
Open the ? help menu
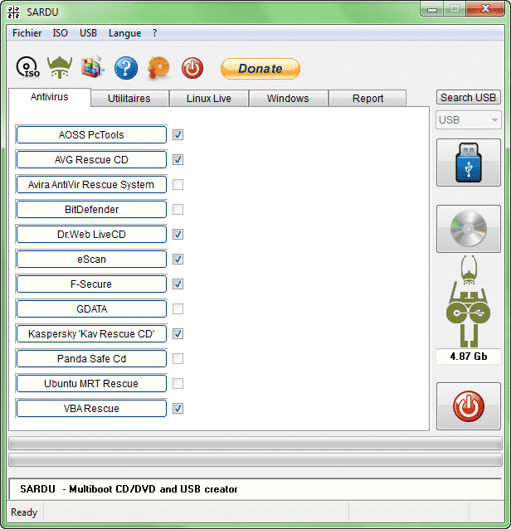coord(154,33)
